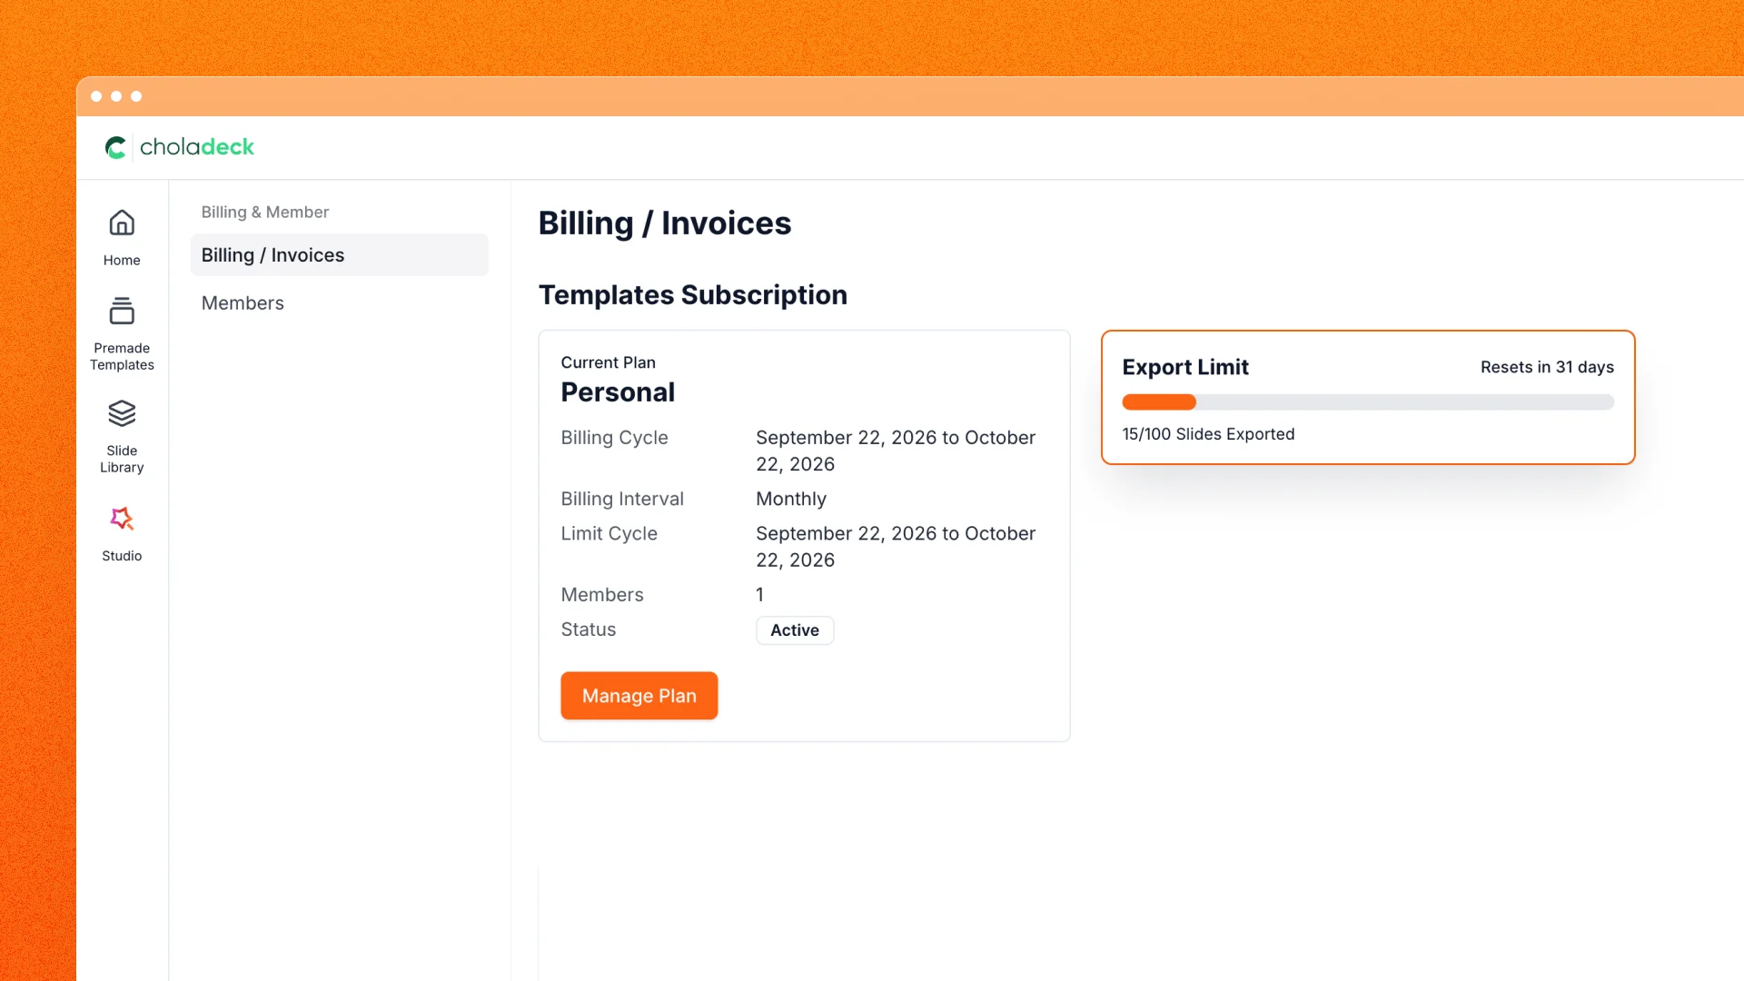Click the 'Templates Subscription' heading
The width and height of the screenshot is (1744, 981).
[692, 294]
